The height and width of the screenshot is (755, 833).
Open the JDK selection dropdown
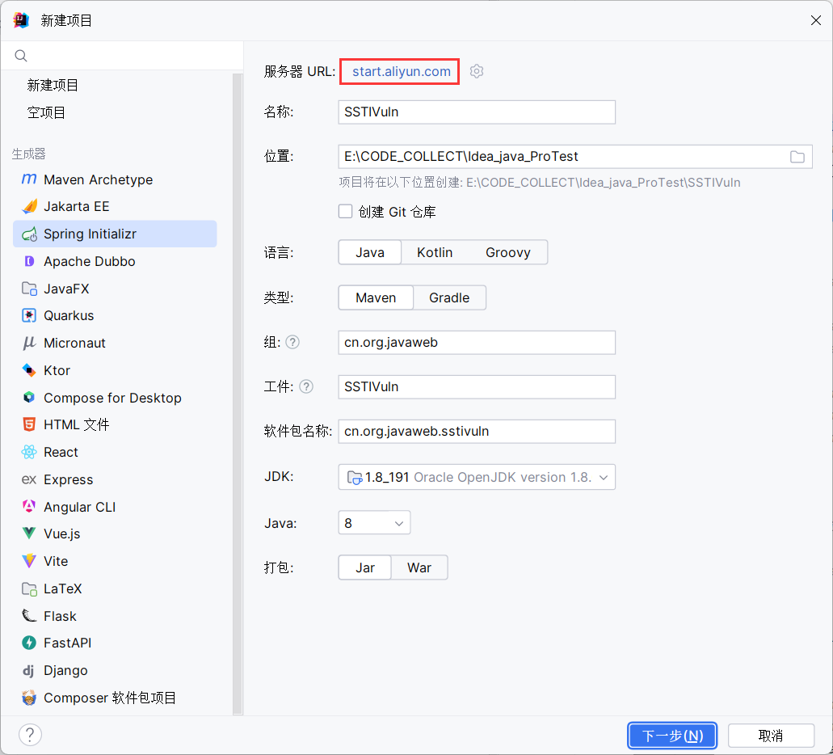coord(477,477)
